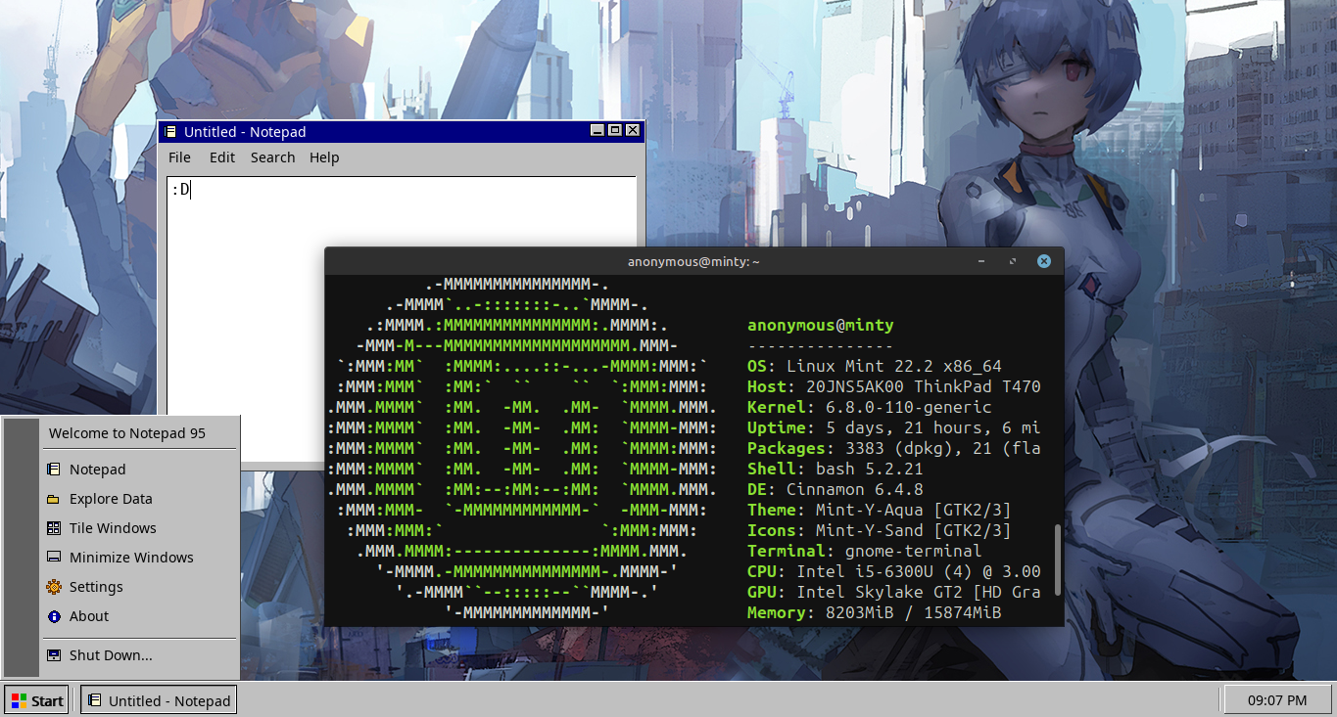Click the "Icons: Mint-Y-Sand [GTK2/3]" line

[880, 531]
